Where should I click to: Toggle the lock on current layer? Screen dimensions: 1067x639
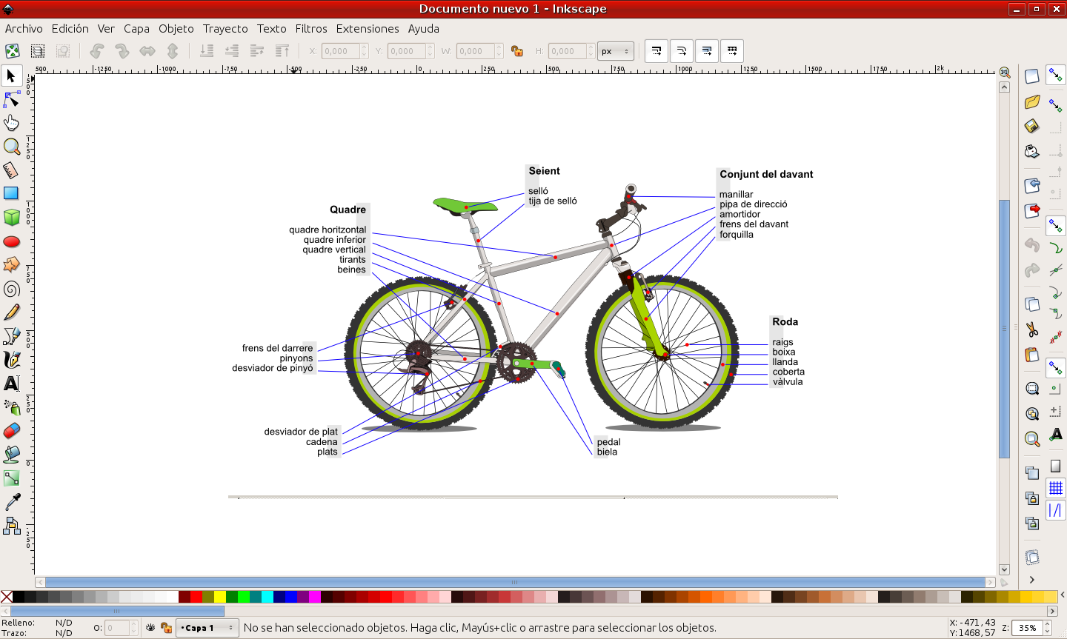click(x=166, y=628)
